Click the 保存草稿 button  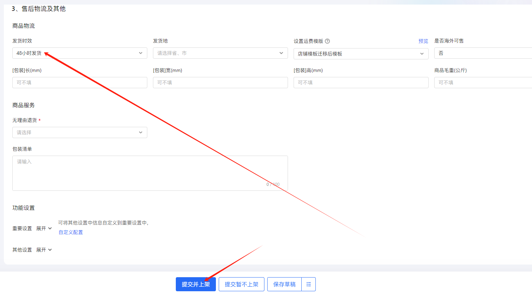point(284,284)
